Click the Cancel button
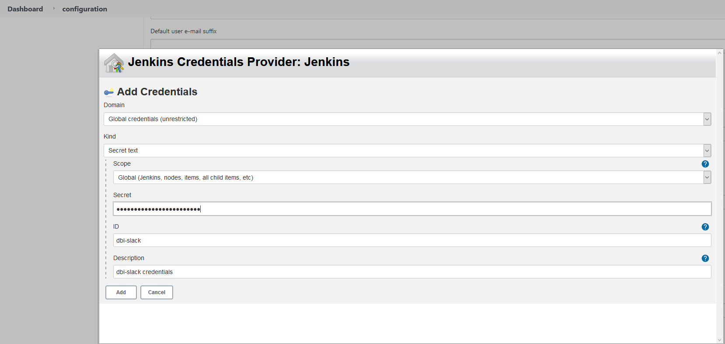This screenshot has height=344, width=725. 157,292
